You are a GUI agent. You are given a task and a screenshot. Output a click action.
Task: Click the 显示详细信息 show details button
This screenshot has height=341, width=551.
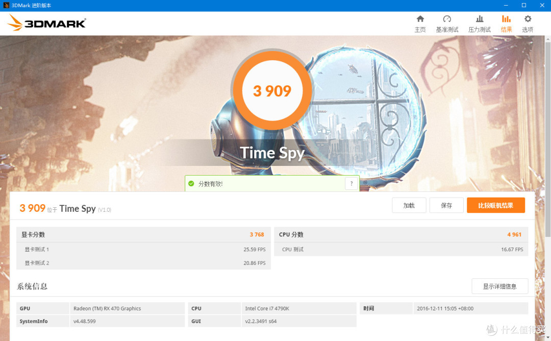point(499,286)
